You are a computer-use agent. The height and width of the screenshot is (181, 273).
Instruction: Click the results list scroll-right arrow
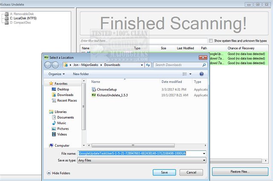coord(266,161)
